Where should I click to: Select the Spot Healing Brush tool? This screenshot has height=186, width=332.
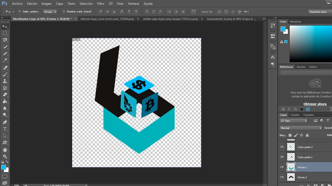click(x=5, y=68)
